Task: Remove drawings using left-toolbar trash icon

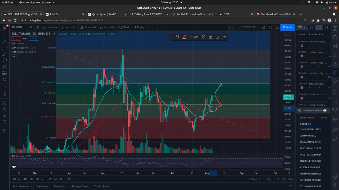Action: tap(5, 131)
